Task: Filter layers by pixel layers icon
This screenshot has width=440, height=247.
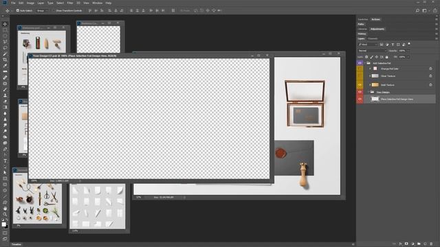Action: click(x=382, y=44)
